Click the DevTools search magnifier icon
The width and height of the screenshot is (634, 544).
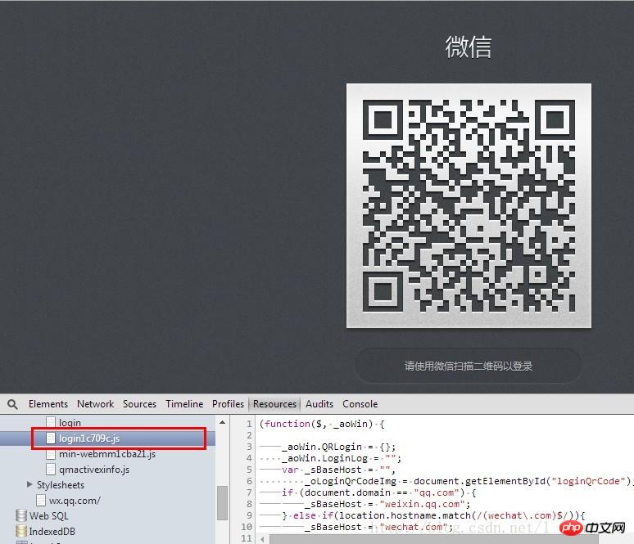pos(12,404)
